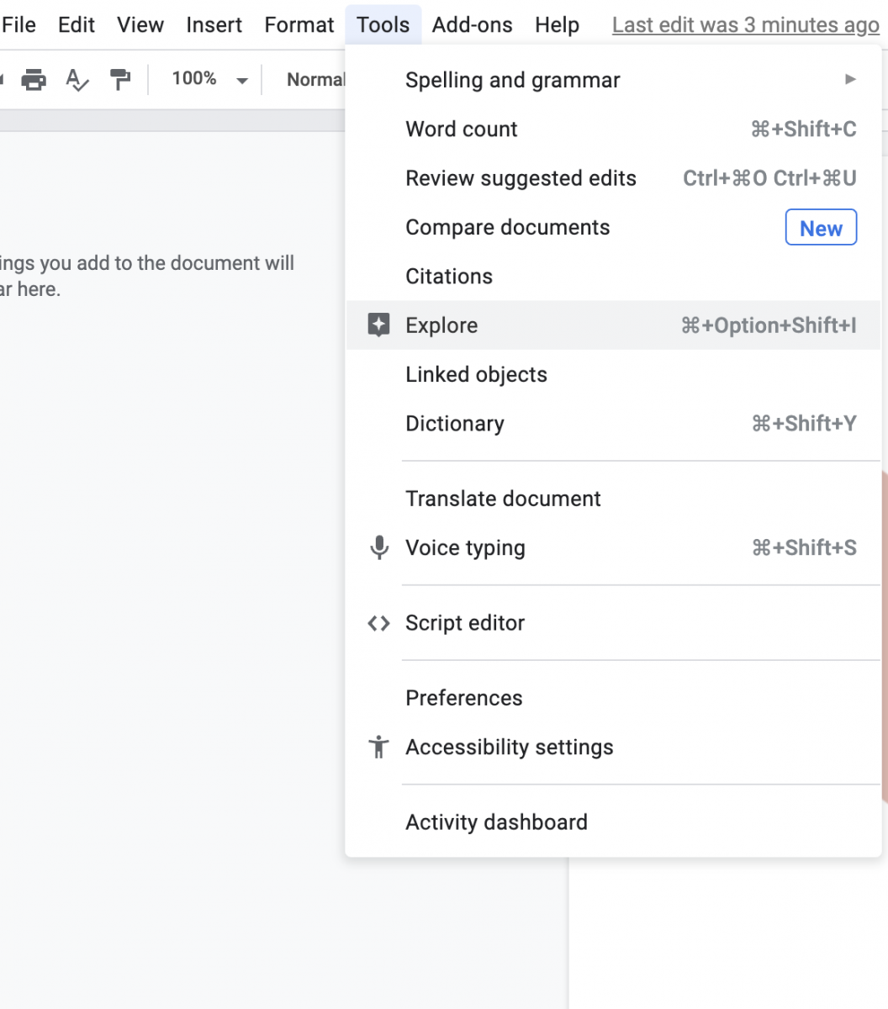Select Translate document option
888x1009 pixels.
[x=613, y=499]
